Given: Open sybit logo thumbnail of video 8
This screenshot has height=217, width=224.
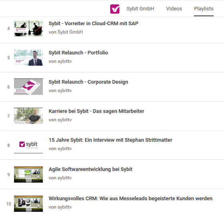Looking at the screenshot, I should pyautogui.click(x=28, y=145).
